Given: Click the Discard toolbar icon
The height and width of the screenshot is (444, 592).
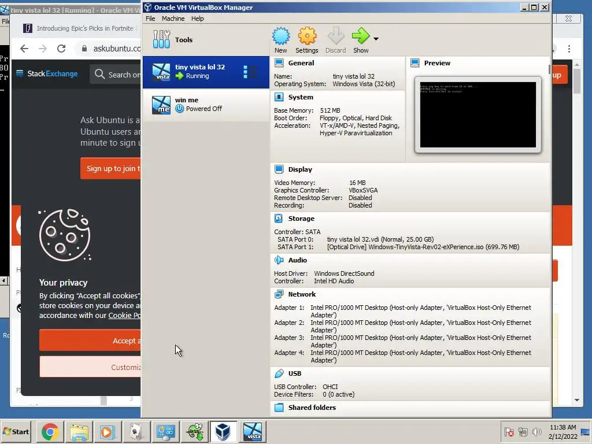Looking at the screenshot, I should (x=336, y=36).
